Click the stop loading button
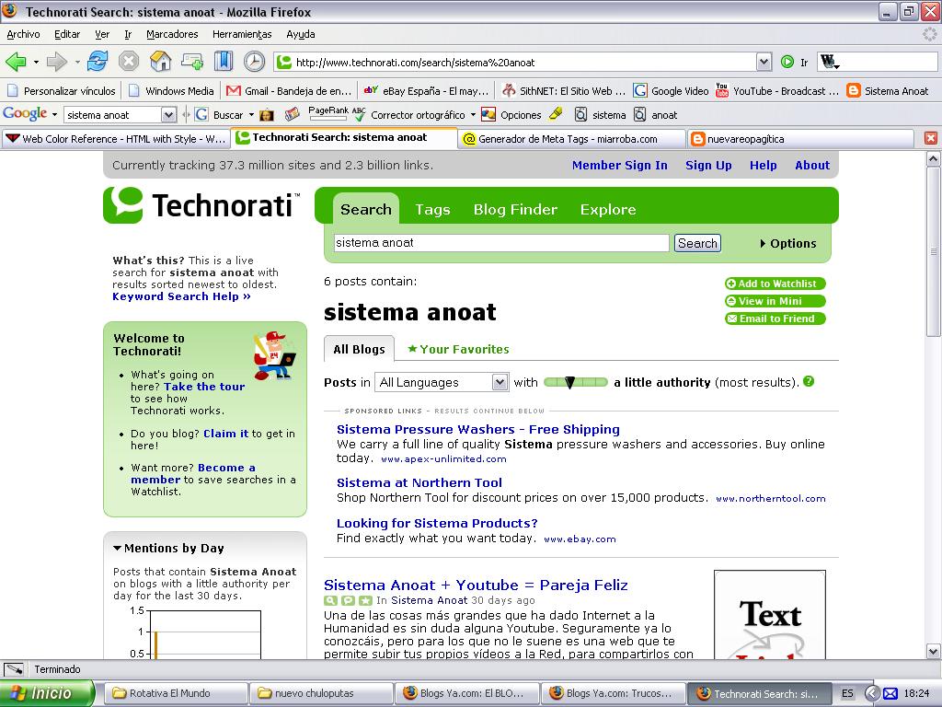Image resolution: width=942 pixels, height=707 pixels. click(128, 62)
